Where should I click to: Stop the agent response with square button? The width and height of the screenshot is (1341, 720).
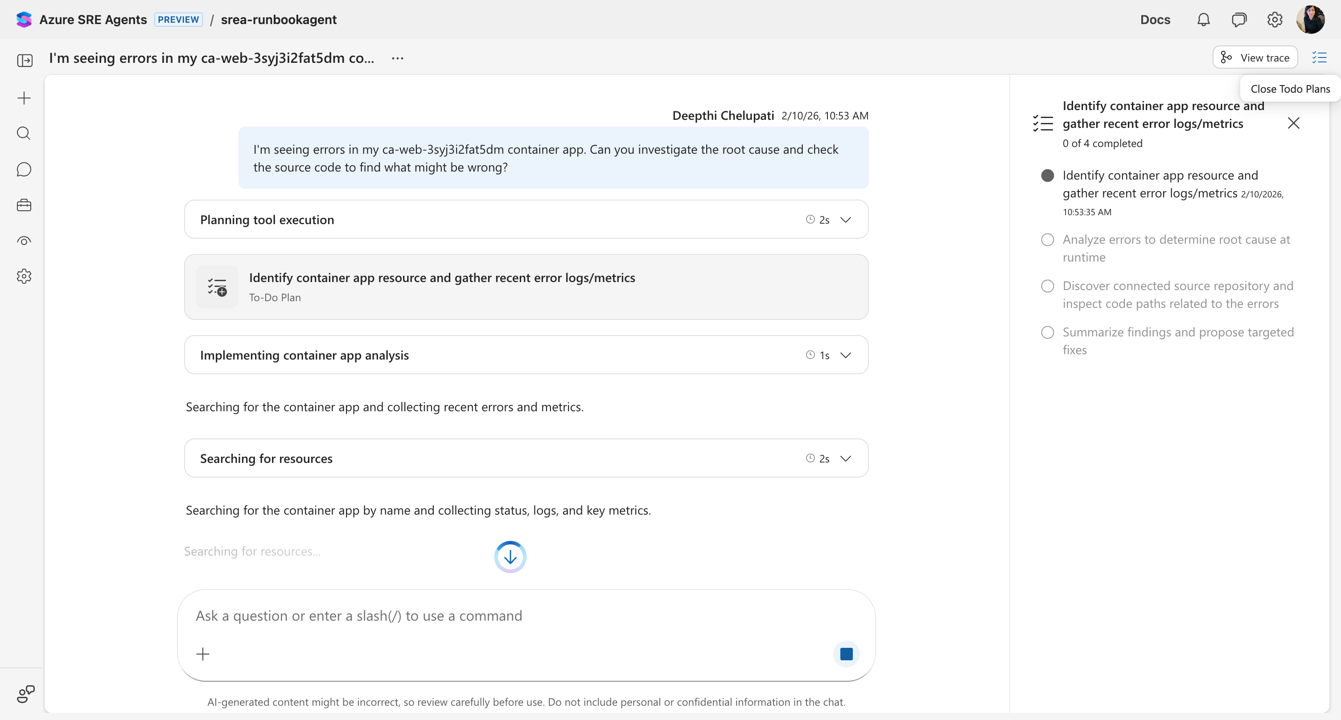tap(847, 654)
